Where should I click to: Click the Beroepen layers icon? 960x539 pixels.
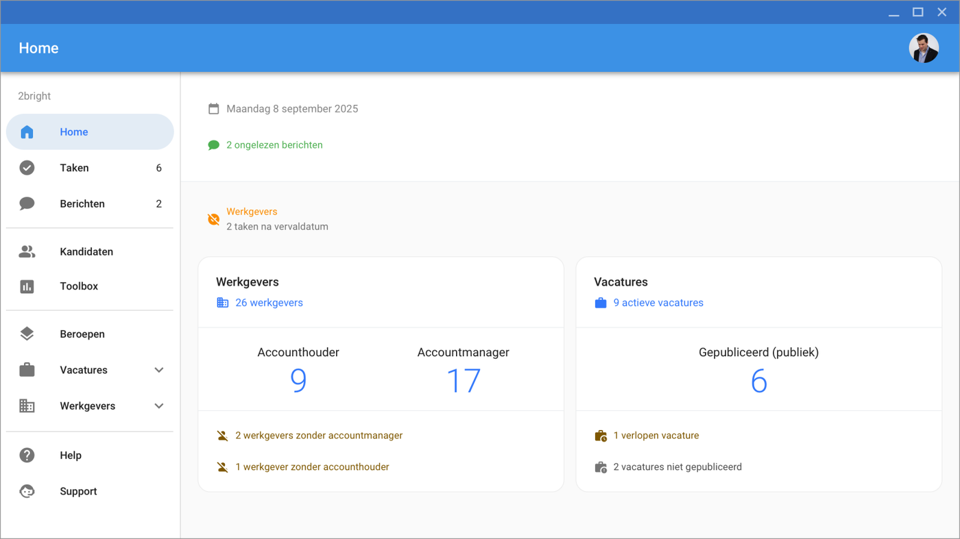pos(27,334)
